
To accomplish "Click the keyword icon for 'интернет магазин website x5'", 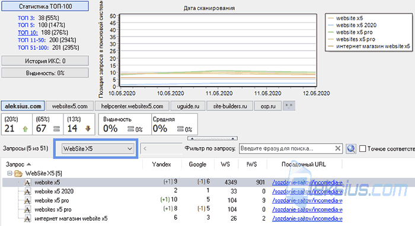I will tap(27, 218).
